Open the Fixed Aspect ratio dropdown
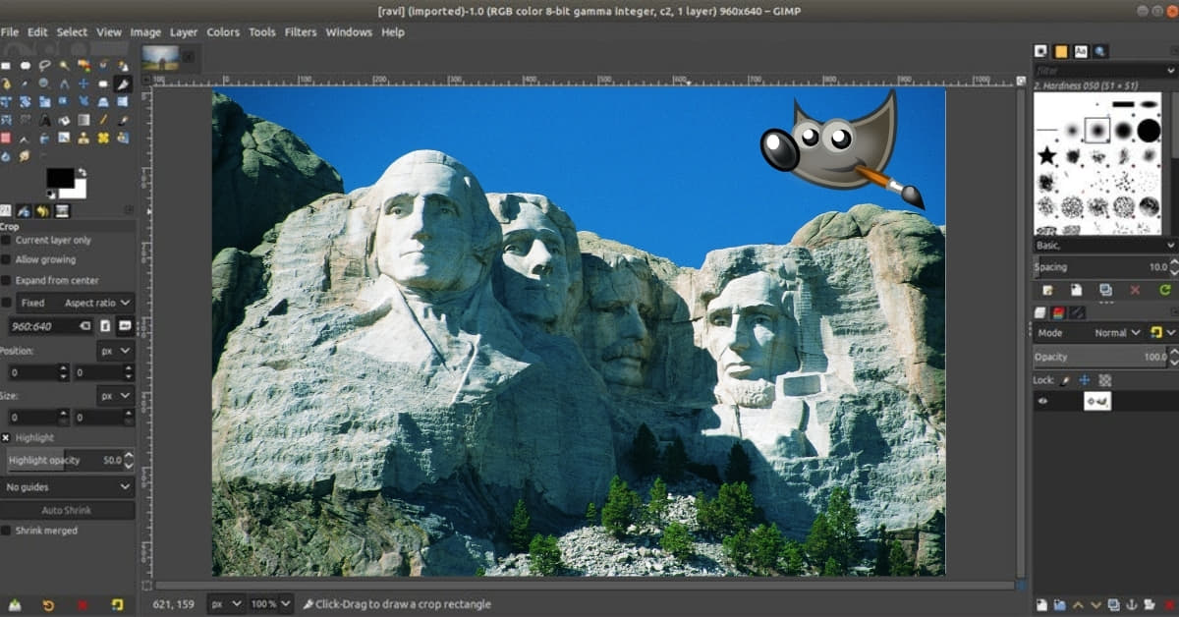1179x617 pixels. pyautogui.click(x=76, y=303)
